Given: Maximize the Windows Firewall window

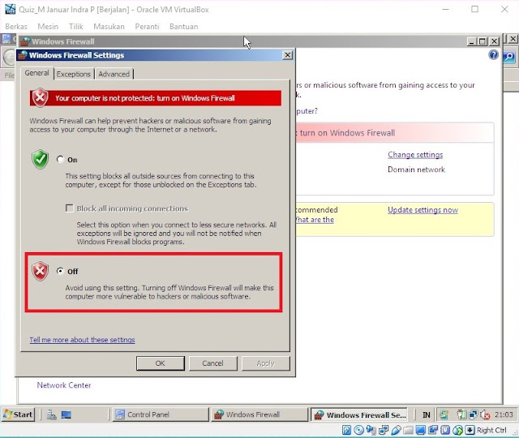Looking at the screenshot, I should pos(483,41).
